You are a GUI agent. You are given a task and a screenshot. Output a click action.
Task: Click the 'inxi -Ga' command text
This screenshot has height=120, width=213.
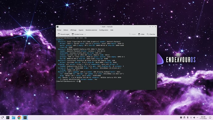pos(83,38)
